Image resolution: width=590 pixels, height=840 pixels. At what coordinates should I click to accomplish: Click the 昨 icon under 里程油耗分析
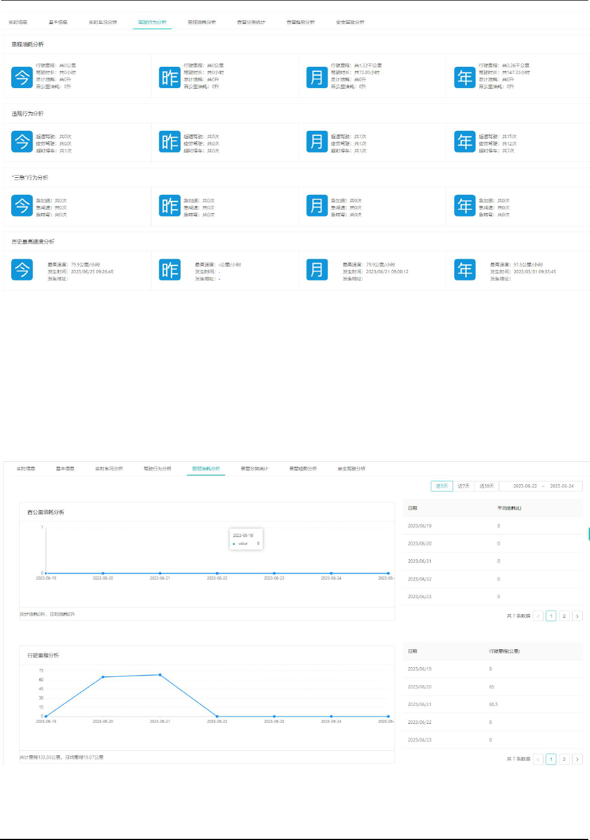169,77
